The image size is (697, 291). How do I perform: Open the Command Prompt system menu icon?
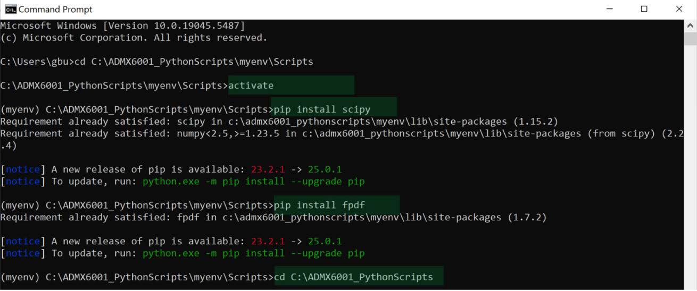click(10, 9)
